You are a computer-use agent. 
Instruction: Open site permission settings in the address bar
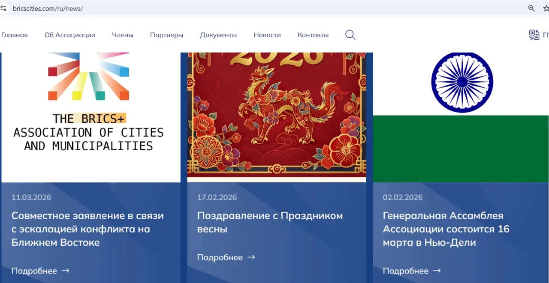point(4,8)
